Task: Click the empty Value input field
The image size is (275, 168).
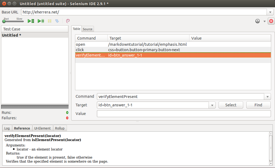Action: click(184, 114)
